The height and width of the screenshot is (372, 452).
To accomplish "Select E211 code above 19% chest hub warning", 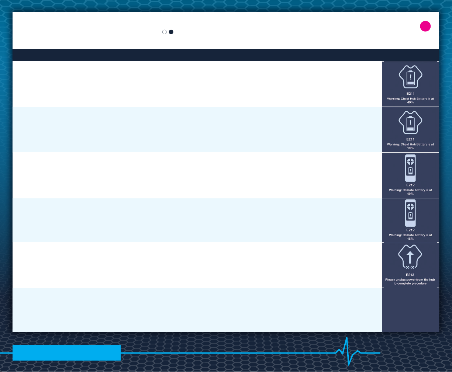I will tap(410, 139).
